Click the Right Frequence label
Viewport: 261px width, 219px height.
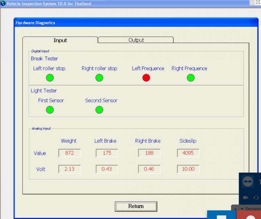pyautogui.click(x=189, y=68)
